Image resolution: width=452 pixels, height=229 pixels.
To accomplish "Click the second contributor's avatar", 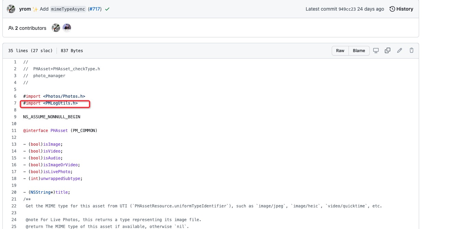I will pos(67,28).
